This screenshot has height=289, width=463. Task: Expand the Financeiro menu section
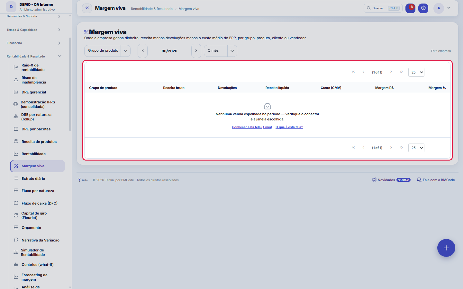(x=34, y=43)
